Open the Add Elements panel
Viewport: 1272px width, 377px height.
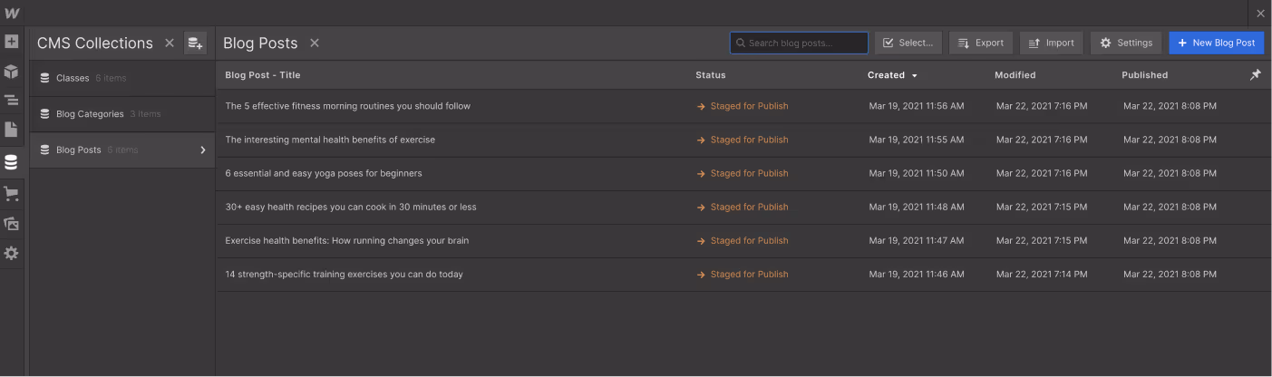(11, 42)
